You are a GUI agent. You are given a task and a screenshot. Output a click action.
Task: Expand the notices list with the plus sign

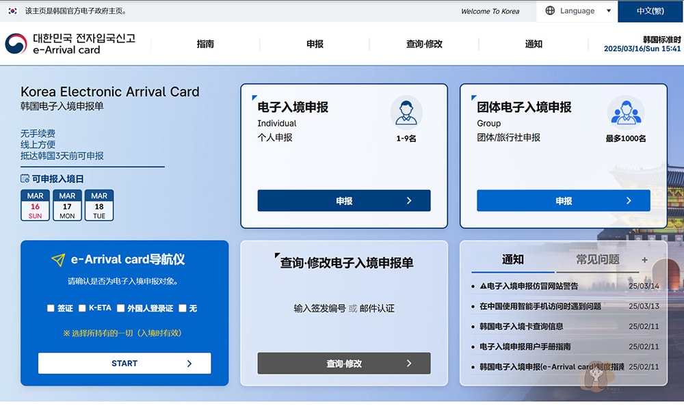click(646, 260)
